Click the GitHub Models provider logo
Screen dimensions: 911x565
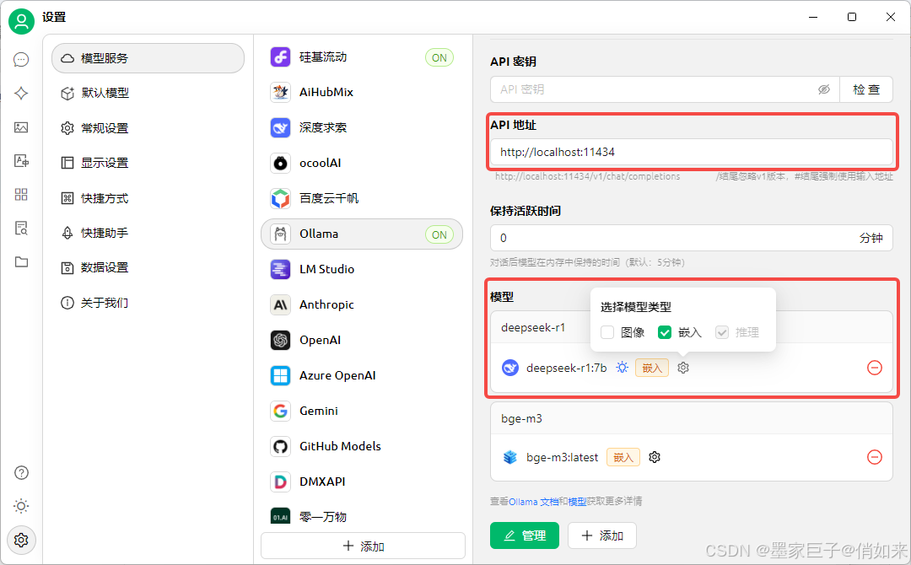(x=280, y=447)
